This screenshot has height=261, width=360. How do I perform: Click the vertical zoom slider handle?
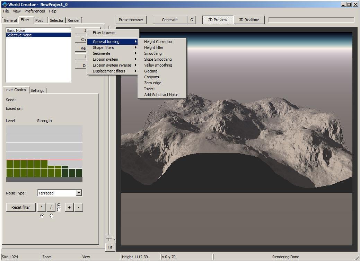tap(109, 238)
